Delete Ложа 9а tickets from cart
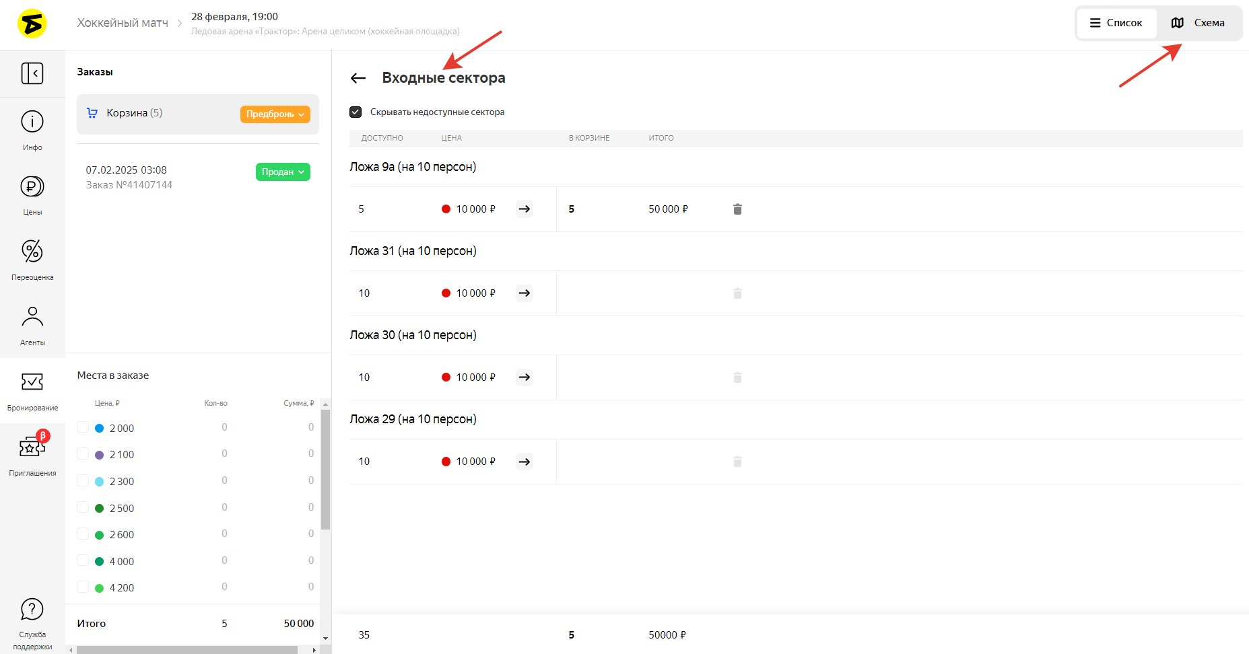Screen dimensions: 1249x654 737,209
